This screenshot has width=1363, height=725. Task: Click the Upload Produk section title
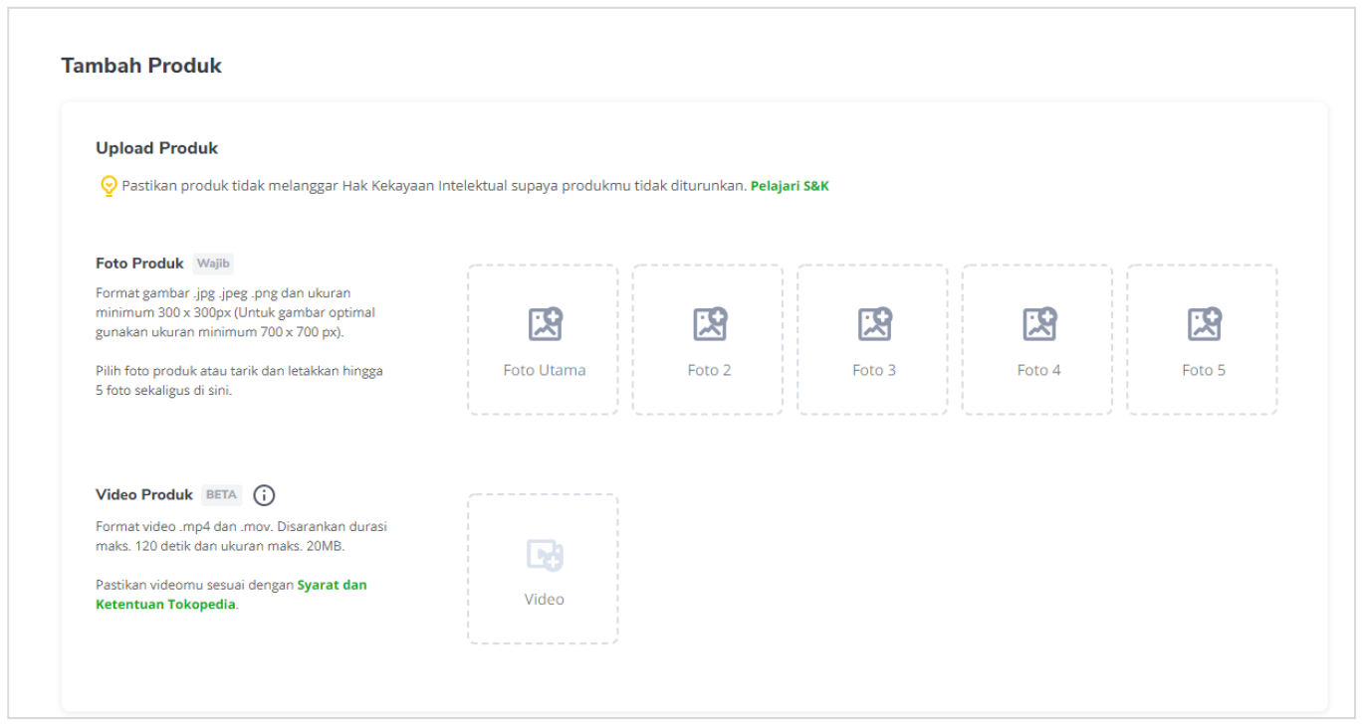[x=156, y=148]
